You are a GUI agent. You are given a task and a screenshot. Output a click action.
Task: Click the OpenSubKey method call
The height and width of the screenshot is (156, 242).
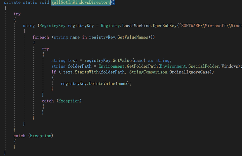165,26
